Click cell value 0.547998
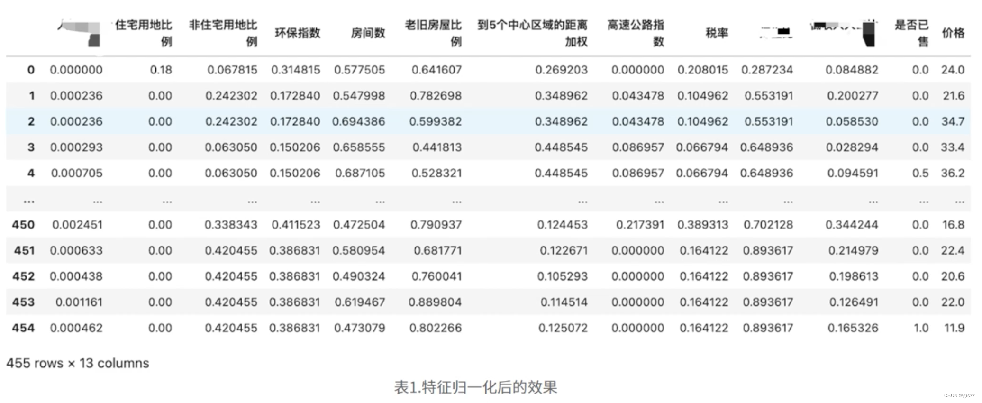This screenshot has width=982, height=403. click(359, 96)
